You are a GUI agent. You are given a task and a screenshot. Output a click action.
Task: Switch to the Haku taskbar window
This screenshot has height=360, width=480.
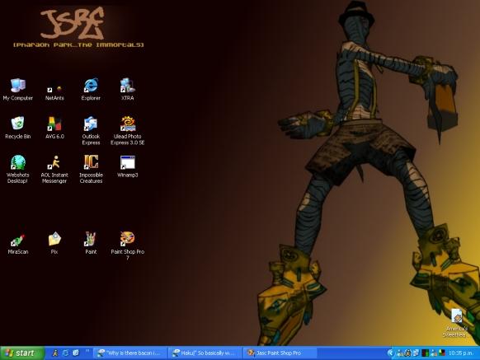click(205, 353)
